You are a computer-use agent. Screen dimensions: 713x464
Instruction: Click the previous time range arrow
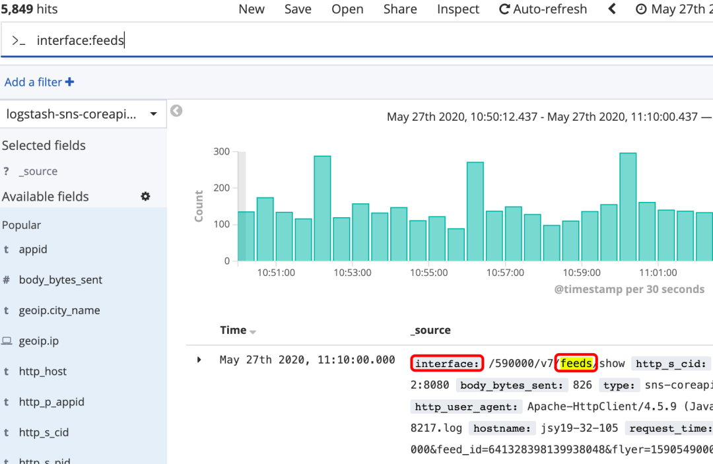coord(612,9)
